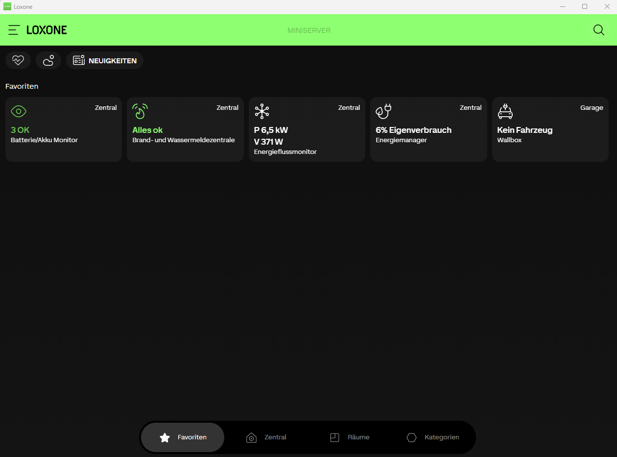The height and width of the screenshot is (457, 617).
Task: Click 'Zentral' label on Brand- und Wassermeldezentrale card
Action: coord(228,108)
